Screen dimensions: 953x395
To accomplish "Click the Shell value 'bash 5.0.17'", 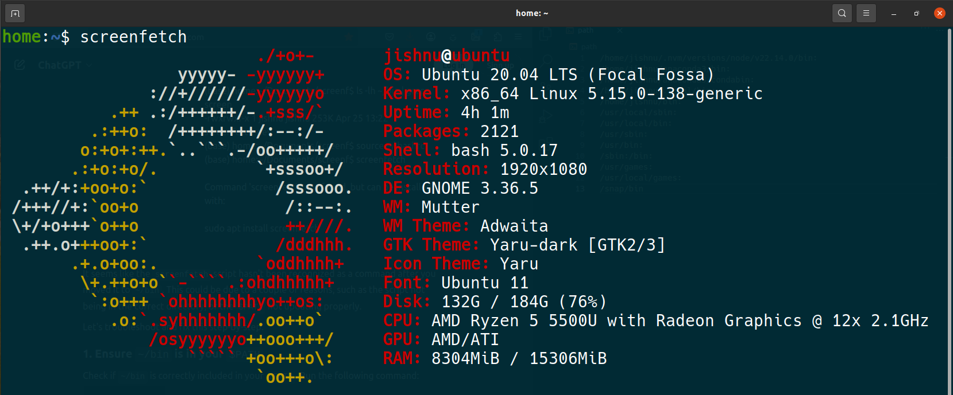I will tap(504, 150).
